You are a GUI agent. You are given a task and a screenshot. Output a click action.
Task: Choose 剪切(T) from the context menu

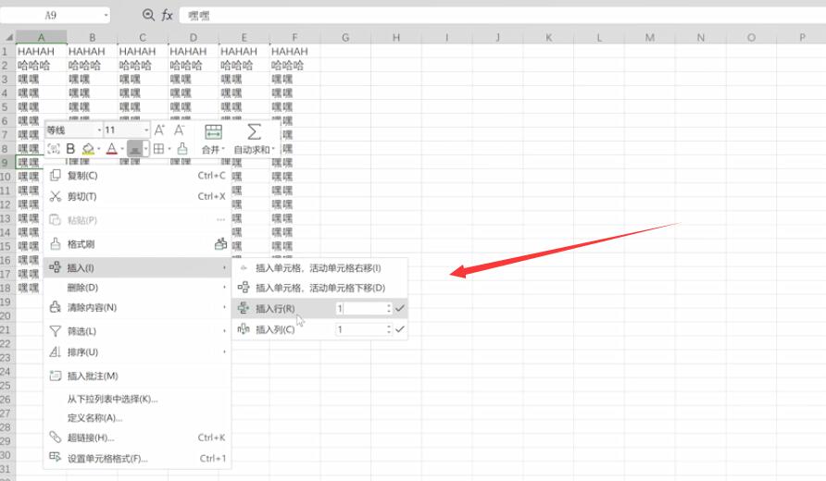137,196
